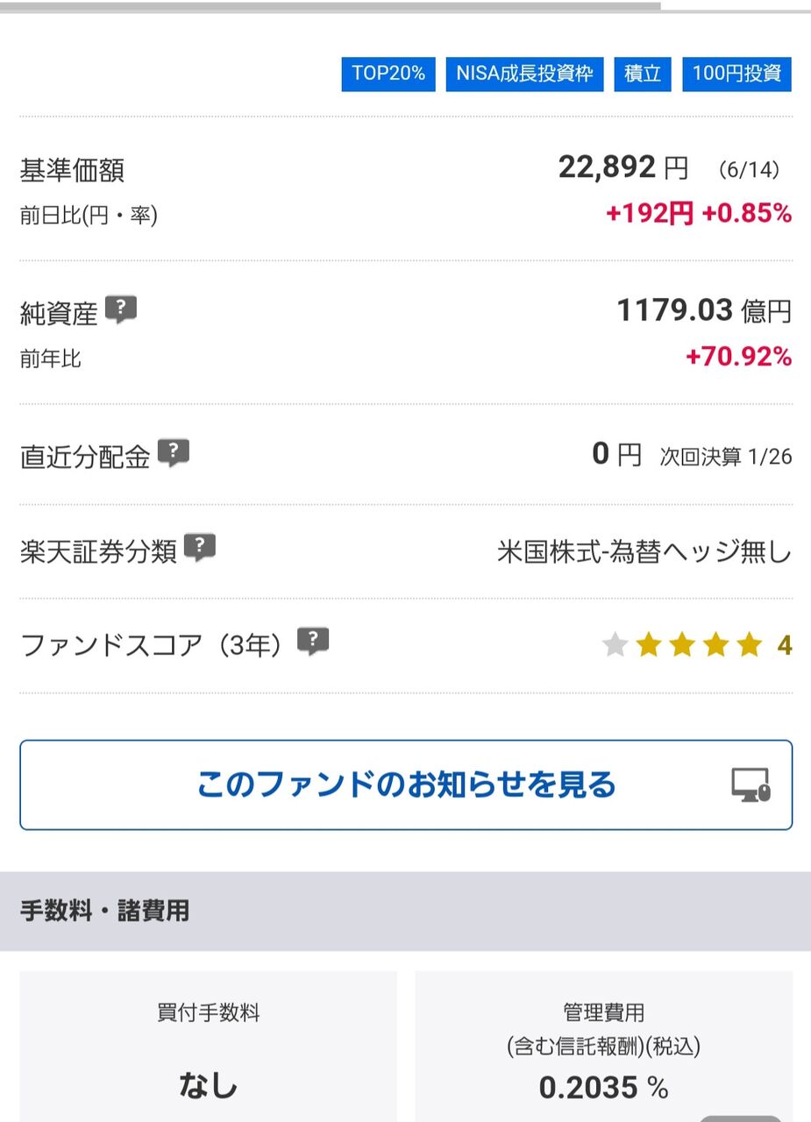Click the PC monitor icon in notice button

tap(751, 785)
